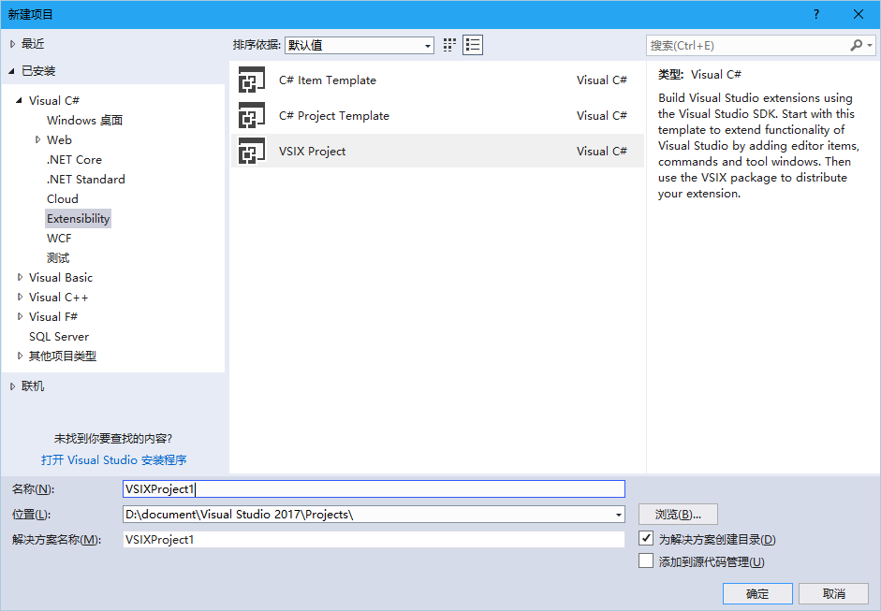Expand the Visual F# node
The height and width of the screenshot is (611, 881).
20,317
